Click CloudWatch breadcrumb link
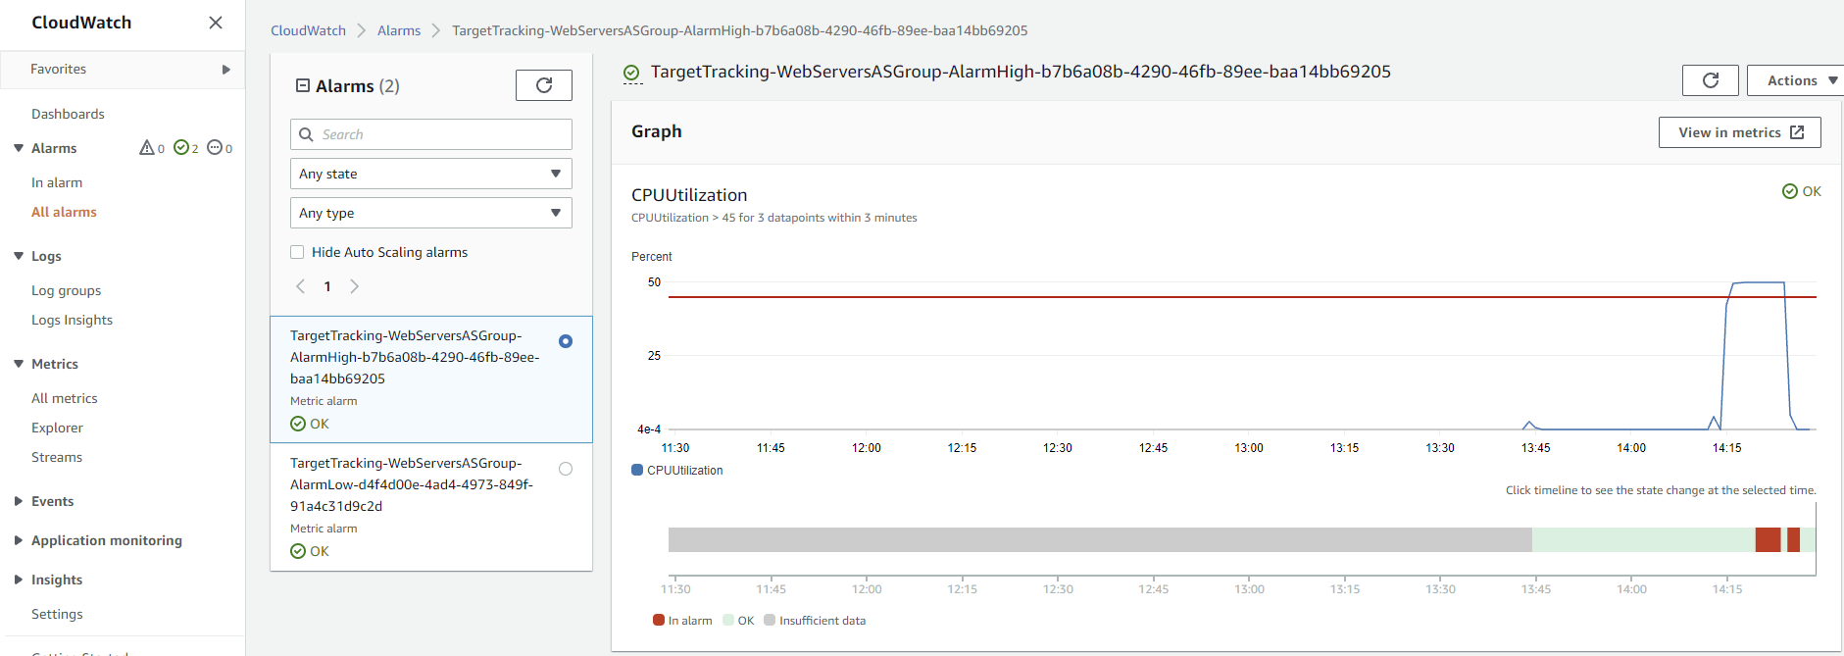Screen dimensions: 1844x656 [x=308, y=30]
